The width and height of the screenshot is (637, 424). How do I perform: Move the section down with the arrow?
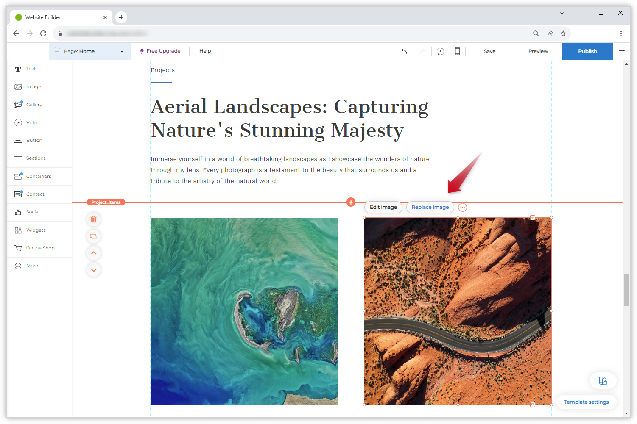tap(94, 270)
